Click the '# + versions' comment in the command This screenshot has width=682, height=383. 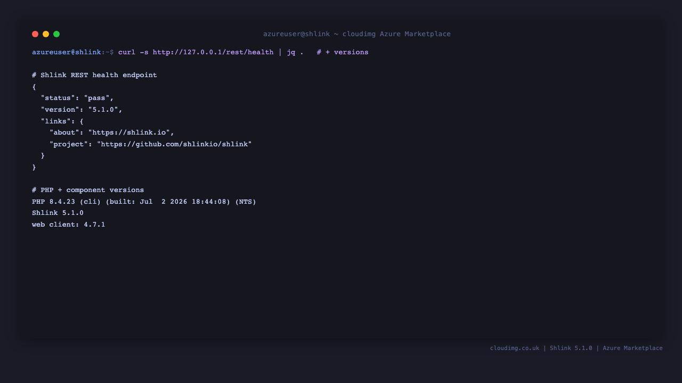pyautogui.click(x=343, y=52)
